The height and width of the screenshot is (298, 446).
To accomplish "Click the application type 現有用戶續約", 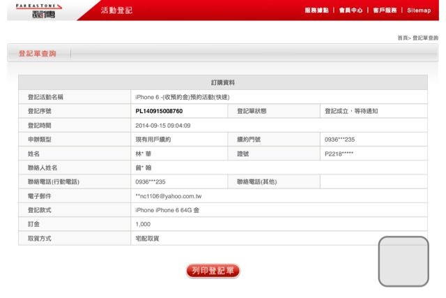I will (x=153, y=140).
